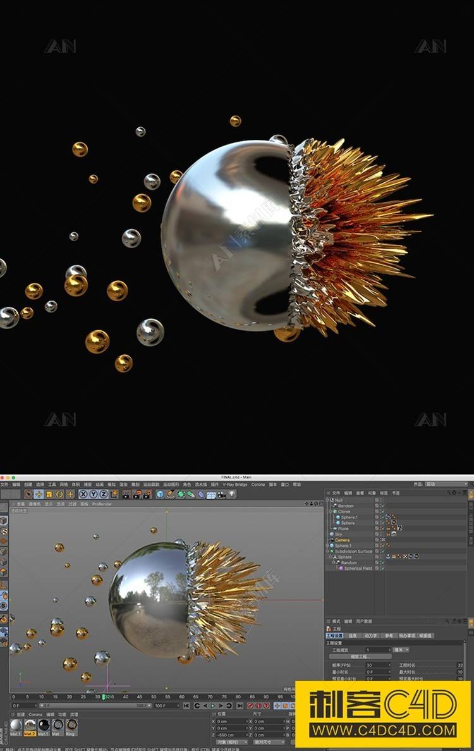Open the spline pen tool menu
The height and width of the screenshot is (751, 474).
[171, 494]
